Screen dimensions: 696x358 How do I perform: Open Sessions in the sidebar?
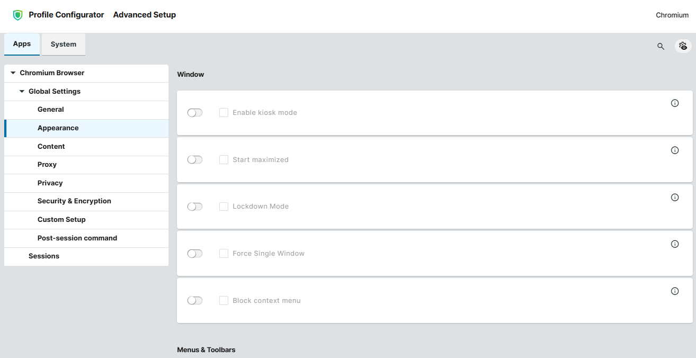44,256
